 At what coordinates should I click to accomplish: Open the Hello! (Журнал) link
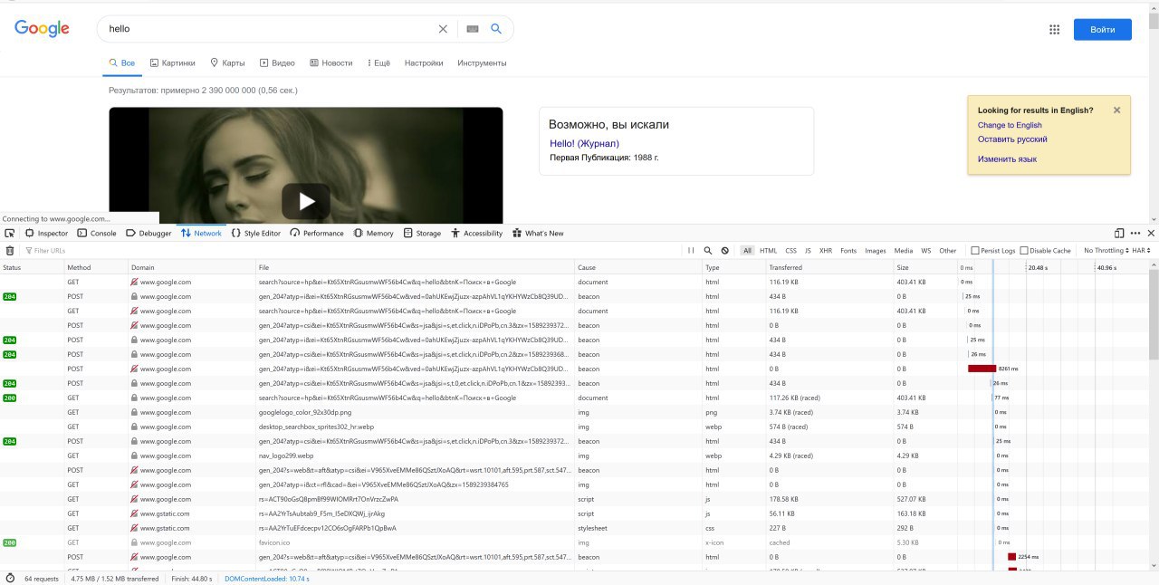(584, 143)
